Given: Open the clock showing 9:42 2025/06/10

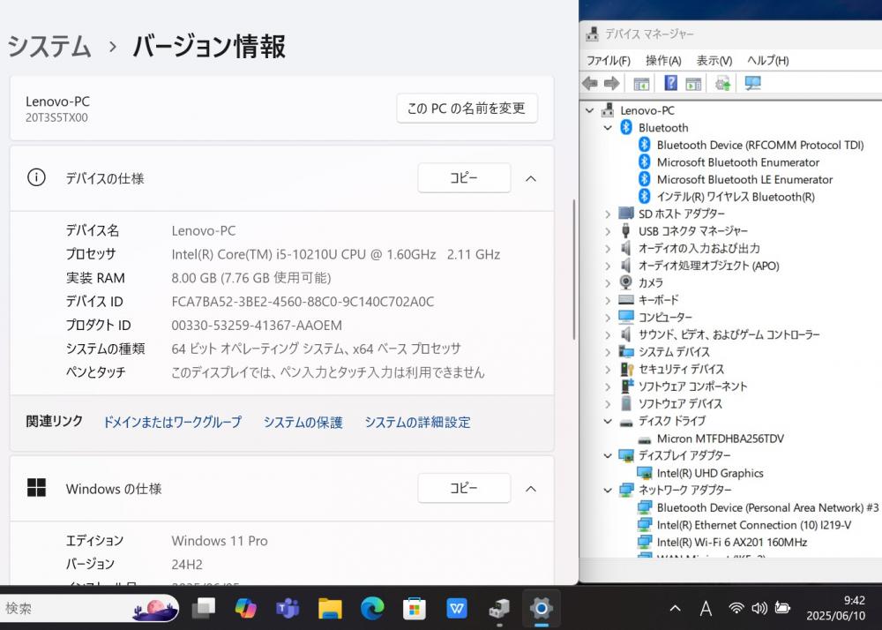Looking at the screenshot, I should click(x=836, y=608).
